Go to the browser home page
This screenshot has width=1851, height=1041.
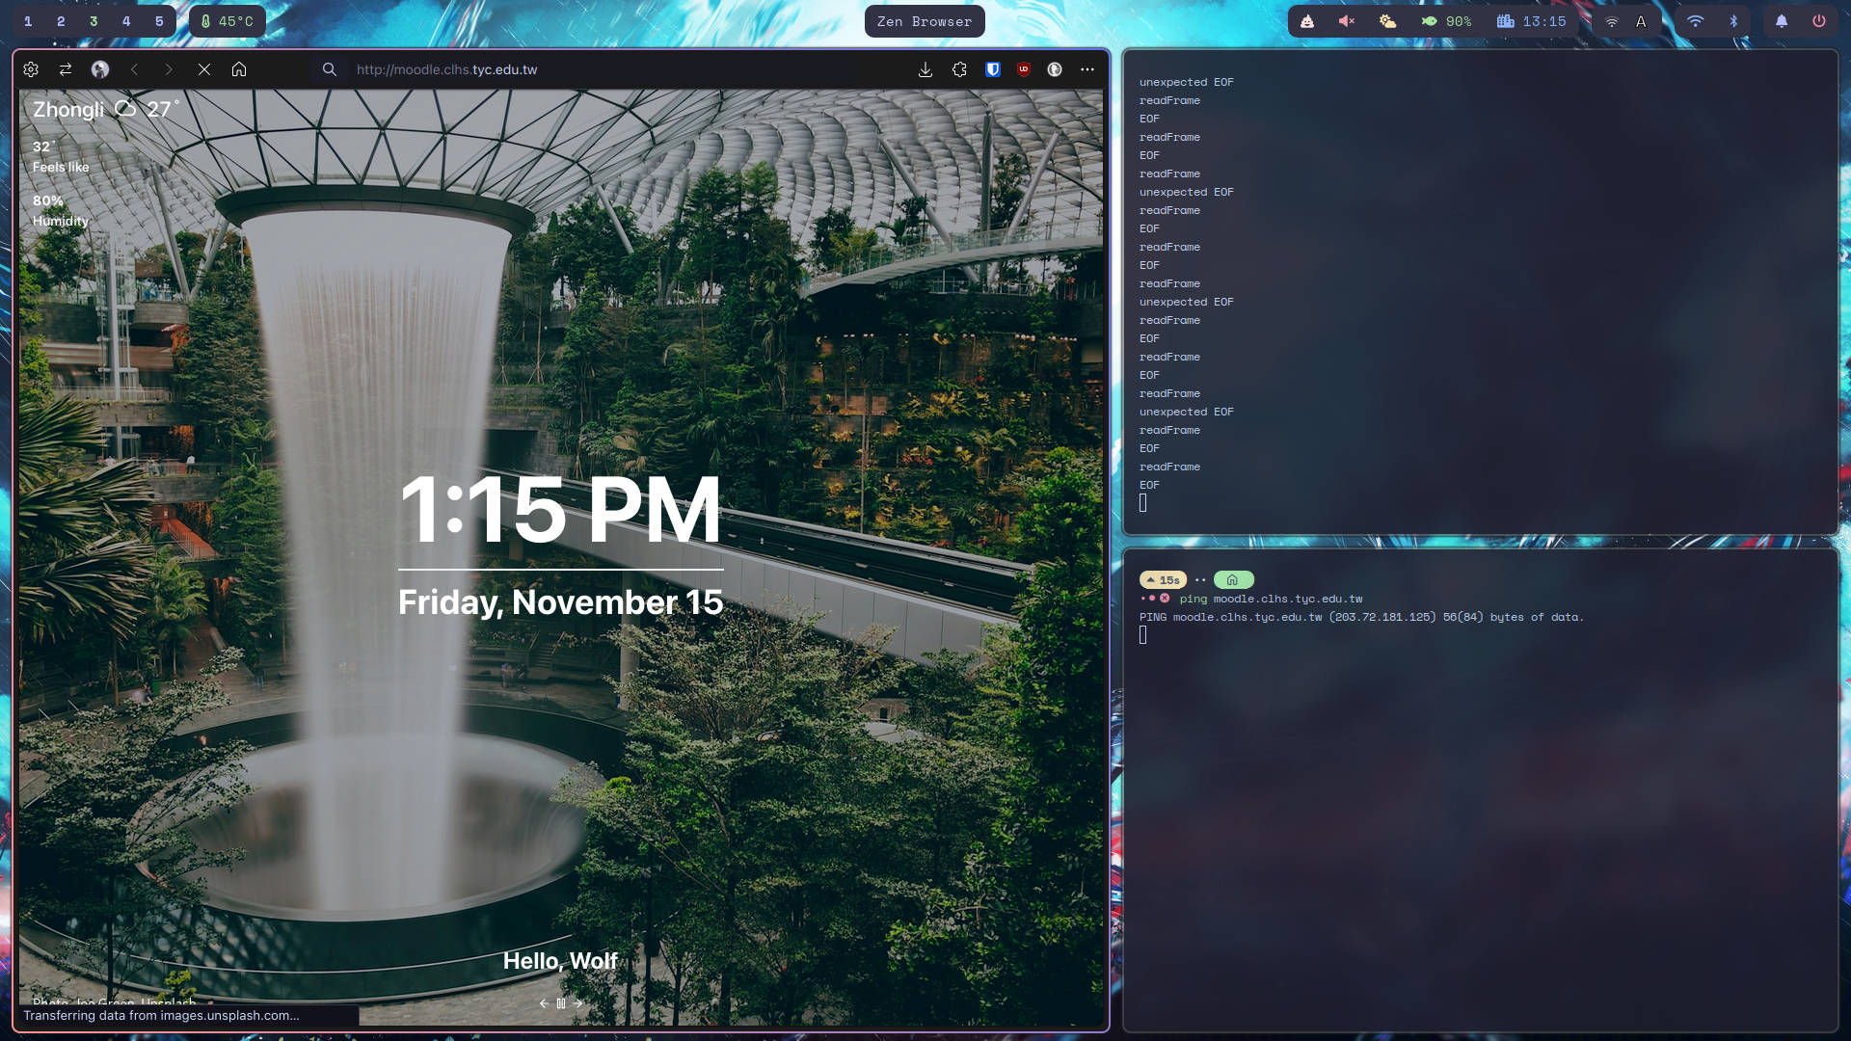point(239,69)
